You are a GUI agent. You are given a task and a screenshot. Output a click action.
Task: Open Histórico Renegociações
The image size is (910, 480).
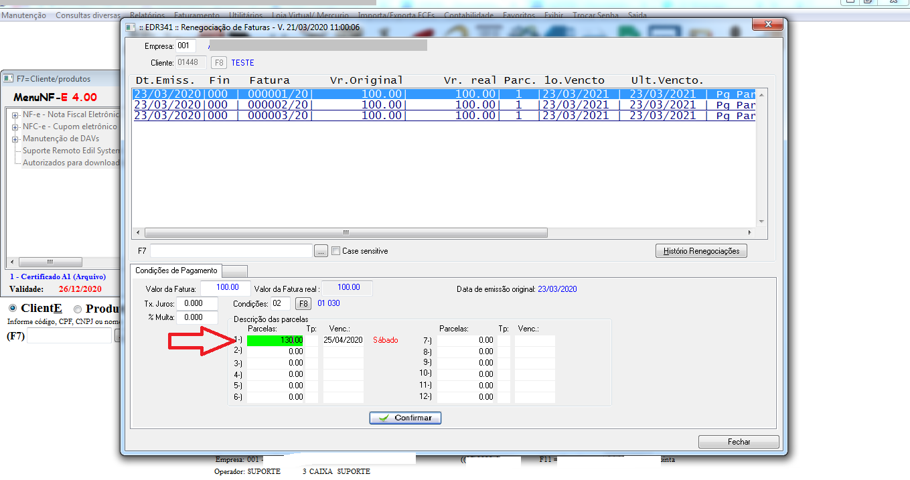[x=700, y=251]
